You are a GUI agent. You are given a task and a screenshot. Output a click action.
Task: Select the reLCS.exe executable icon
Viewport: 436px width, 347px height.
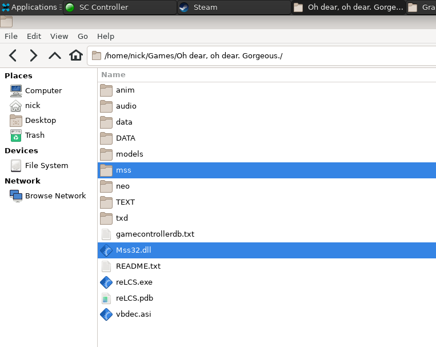(106, 282)
